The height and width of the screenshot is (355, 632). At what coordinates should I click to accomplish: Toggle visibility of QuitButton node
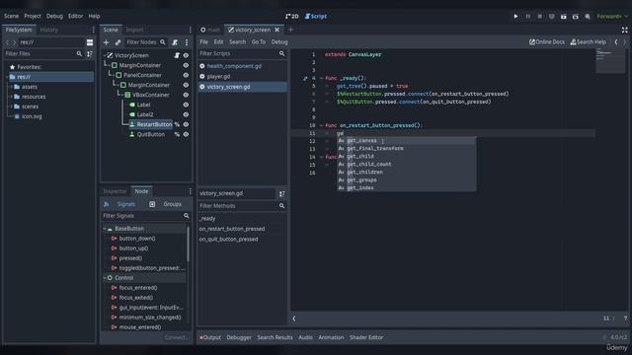click(x=186, y=134)
